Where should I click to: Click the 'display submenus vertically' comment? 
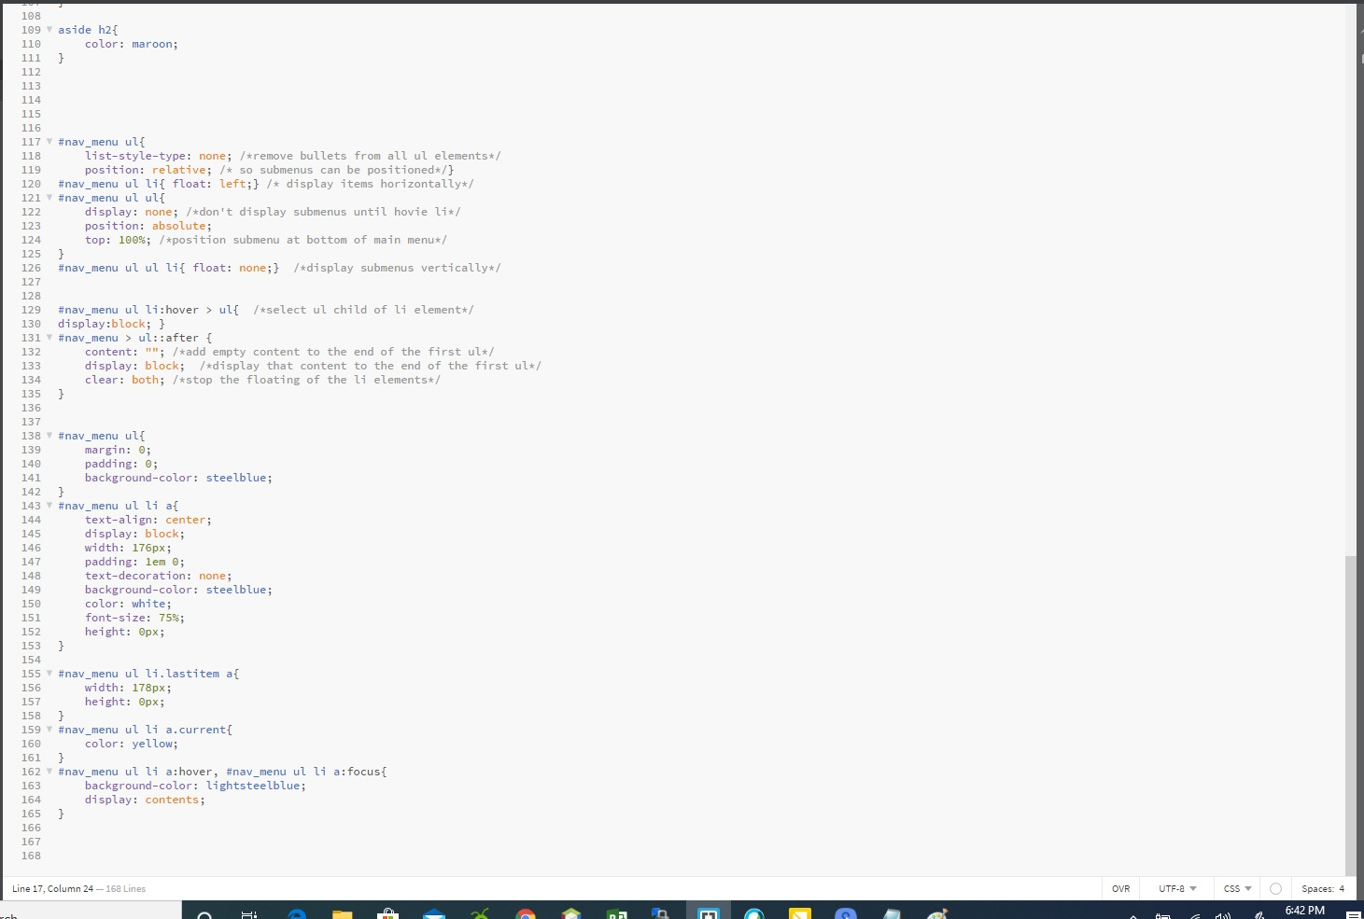pyautogui.click(x=397, y=268)
